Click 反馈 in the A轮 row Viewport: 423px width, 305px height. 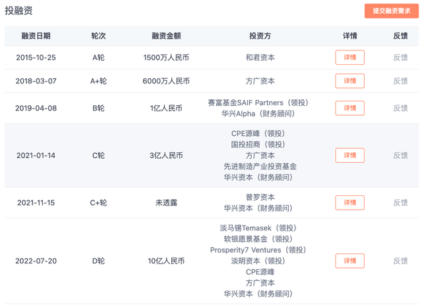click(401, 58)
